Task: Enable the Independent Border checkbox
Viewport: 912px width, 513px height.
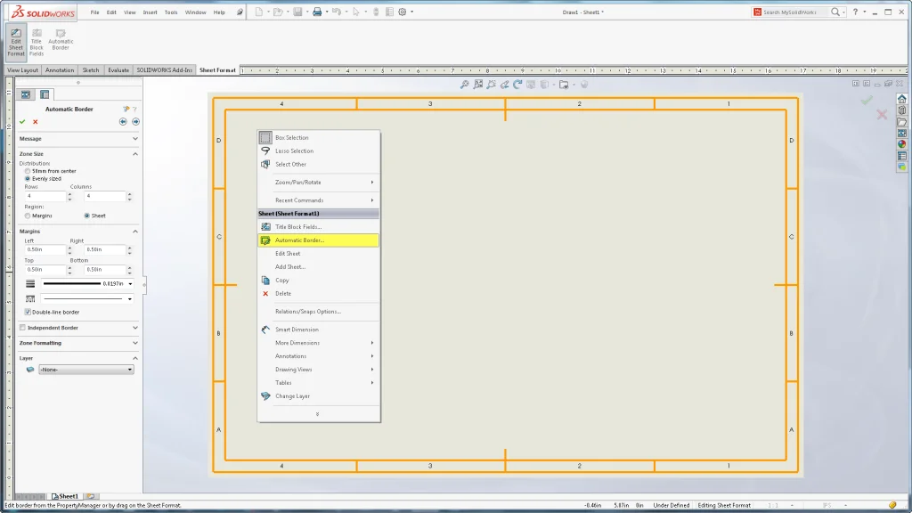Action: (21, 328)
